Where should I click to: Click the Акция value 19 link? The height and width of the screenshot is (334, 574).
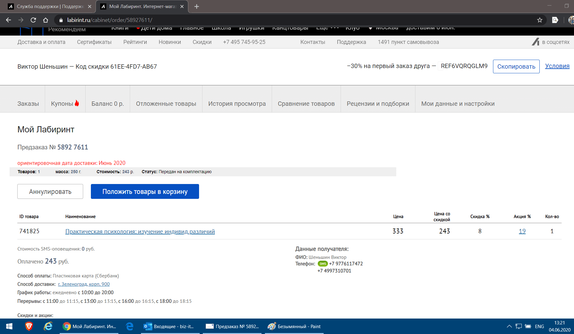click(522, 231)
